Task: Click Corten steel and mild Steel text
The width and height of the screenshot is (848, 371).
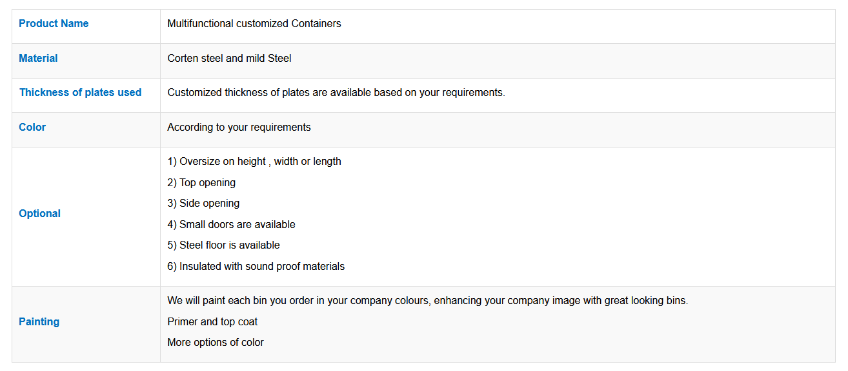Action: 229,59
